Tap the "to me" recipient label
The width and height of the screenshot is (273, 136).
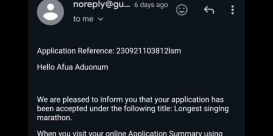point(83,19)
